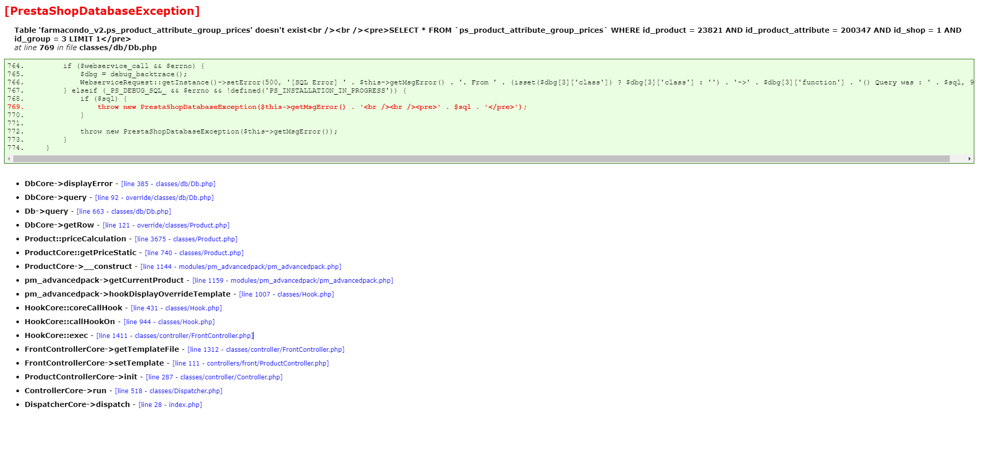
Task: Click the "pm_advancedpack->hookDisplayOverrideTemplate" trace entry
Action: pyautogui.click(x=127, y=294)
